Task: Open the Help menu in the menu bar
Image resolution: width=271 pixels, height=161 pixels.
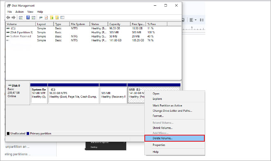Action: 40,12
